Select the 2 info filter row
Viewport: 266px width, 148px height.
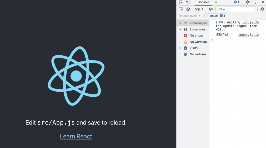[x=193, y=48]
